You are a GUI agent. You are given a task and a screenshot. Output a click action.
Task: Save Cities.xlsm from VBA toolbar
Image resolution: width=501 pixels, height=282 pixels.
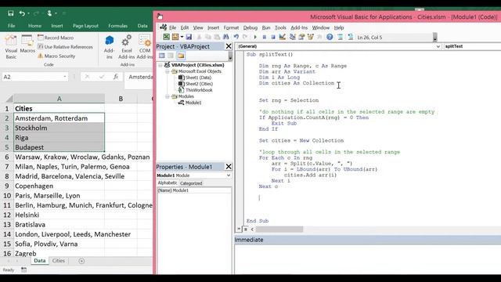click(189, 37)
